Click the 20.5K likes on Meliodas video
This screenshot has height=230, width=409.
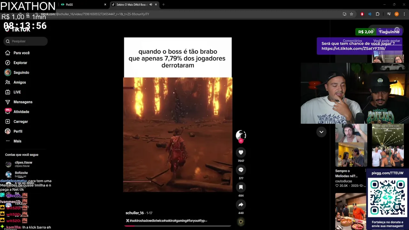pyautogui.click(x=342, y=186)
